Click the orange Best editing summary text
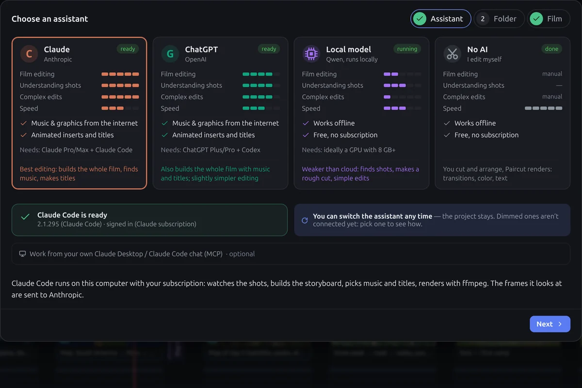582x388 pixels. click(x=79, y=174)
